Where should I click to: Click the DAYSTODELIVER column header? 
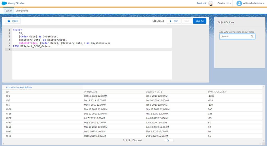tap(215, 92)
